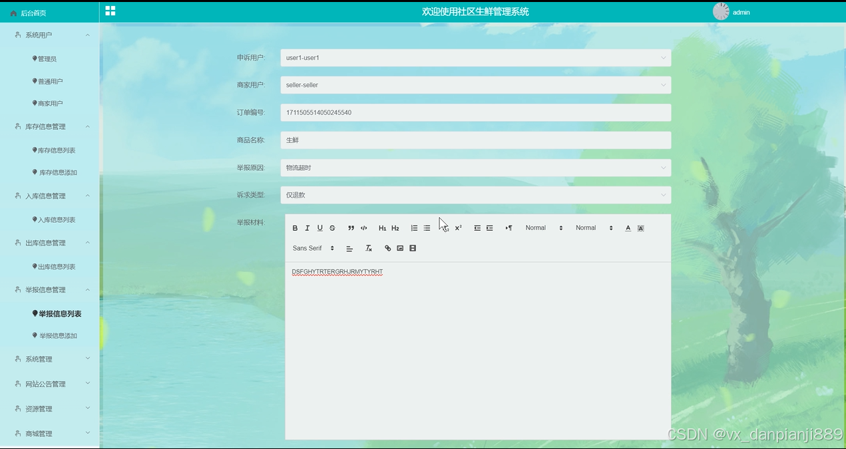
Task: Open 出库信息列表 in sidebar
Action: coord(54,267)
